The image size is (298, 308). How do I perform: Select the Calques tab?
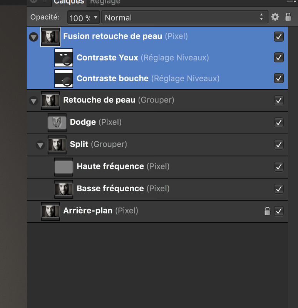[69, 2]
